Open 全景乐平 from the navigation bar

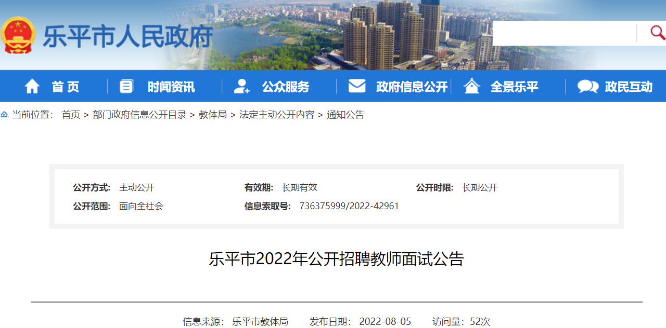(514, 87)
